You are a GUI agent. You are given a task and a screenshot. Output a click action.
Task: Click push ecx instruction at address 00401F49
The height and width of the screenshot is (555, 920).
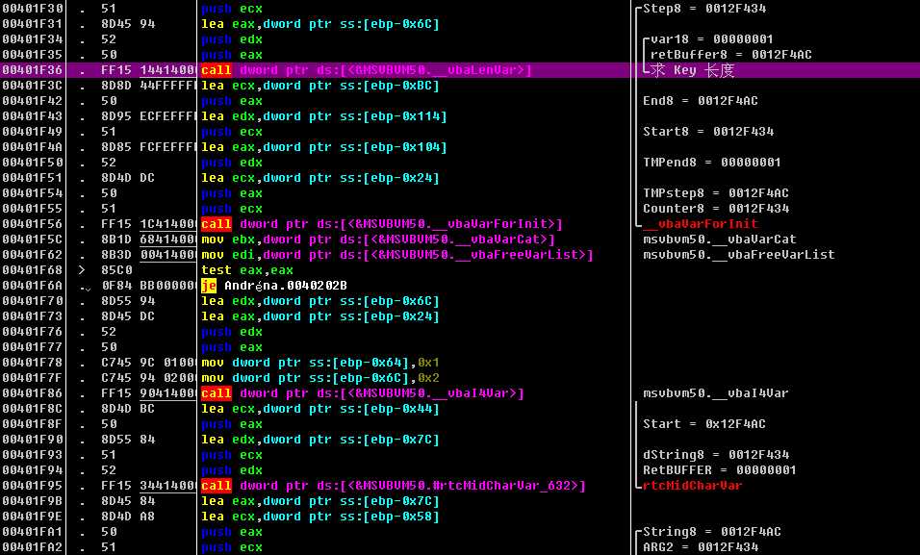[232, 132]
